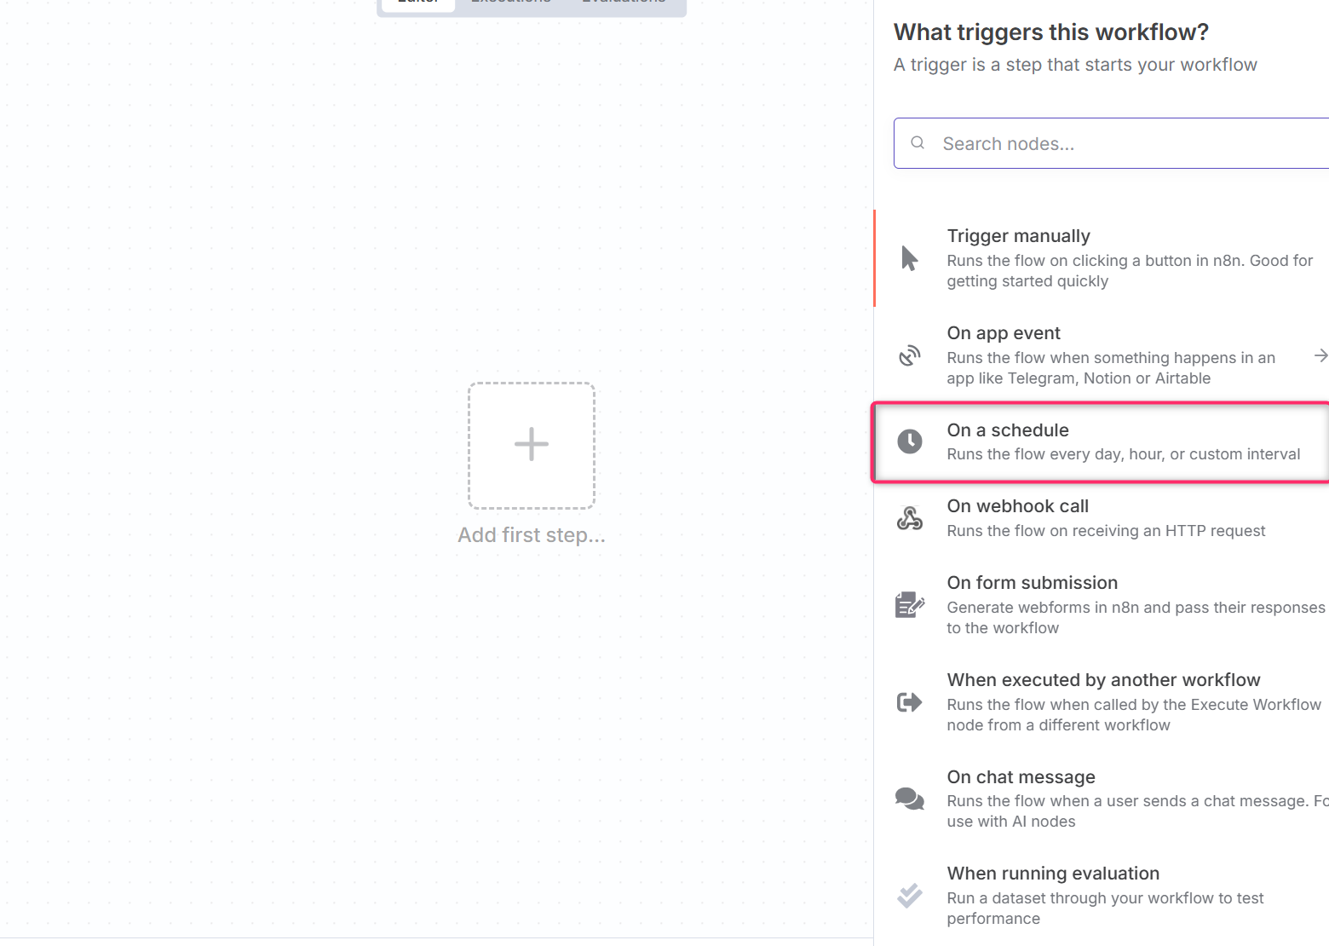The width and height of the screenshot is (1329, 946).
Task: Expand On app event with right arrow
Action: pyautogui.click(x=1320, y=355)
